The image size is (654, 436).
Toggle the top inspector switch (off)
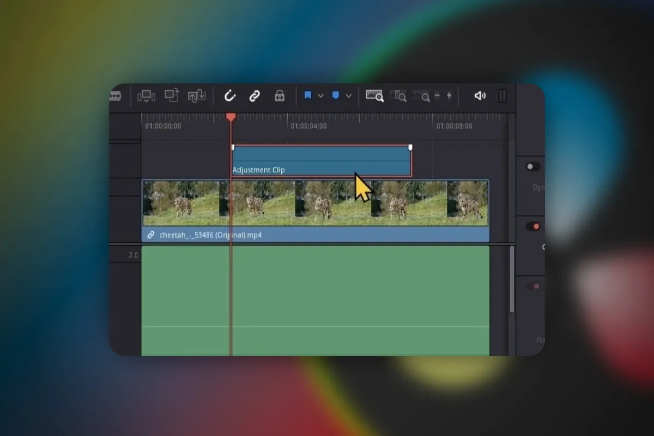[x=533, y=167]
